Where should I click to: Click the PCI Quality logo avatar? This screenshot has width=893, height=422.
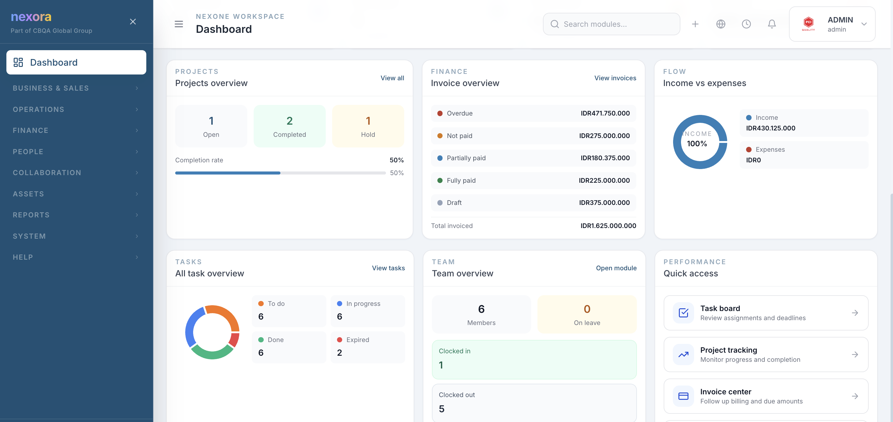pyautogui.click(x=808, y=24)
